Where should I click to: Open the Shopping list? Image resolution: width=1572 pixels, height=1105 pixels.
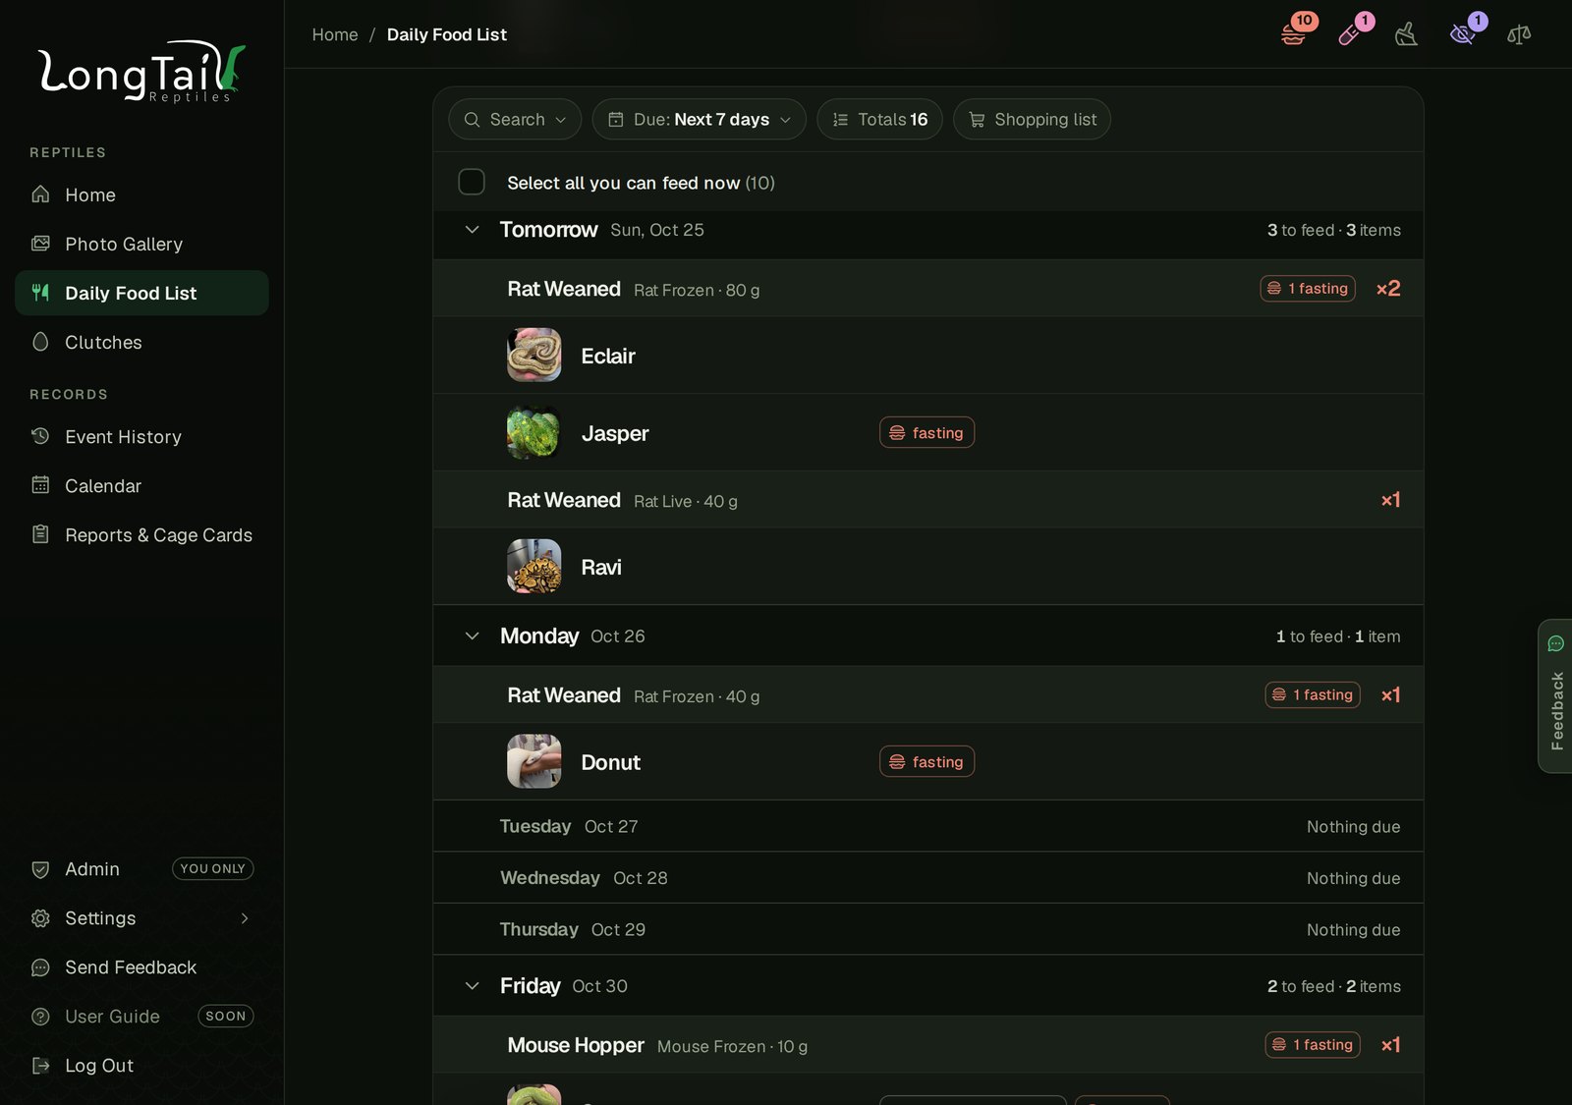click(1032, 119)
